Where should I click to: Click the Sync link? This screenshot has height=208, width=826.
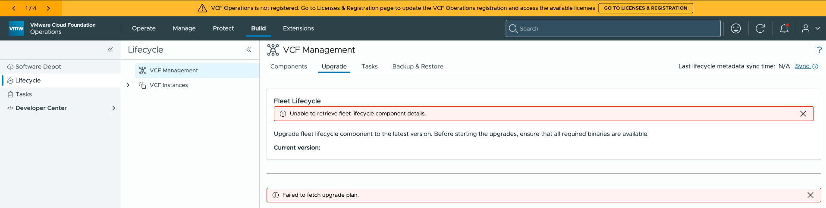[802, 66]
